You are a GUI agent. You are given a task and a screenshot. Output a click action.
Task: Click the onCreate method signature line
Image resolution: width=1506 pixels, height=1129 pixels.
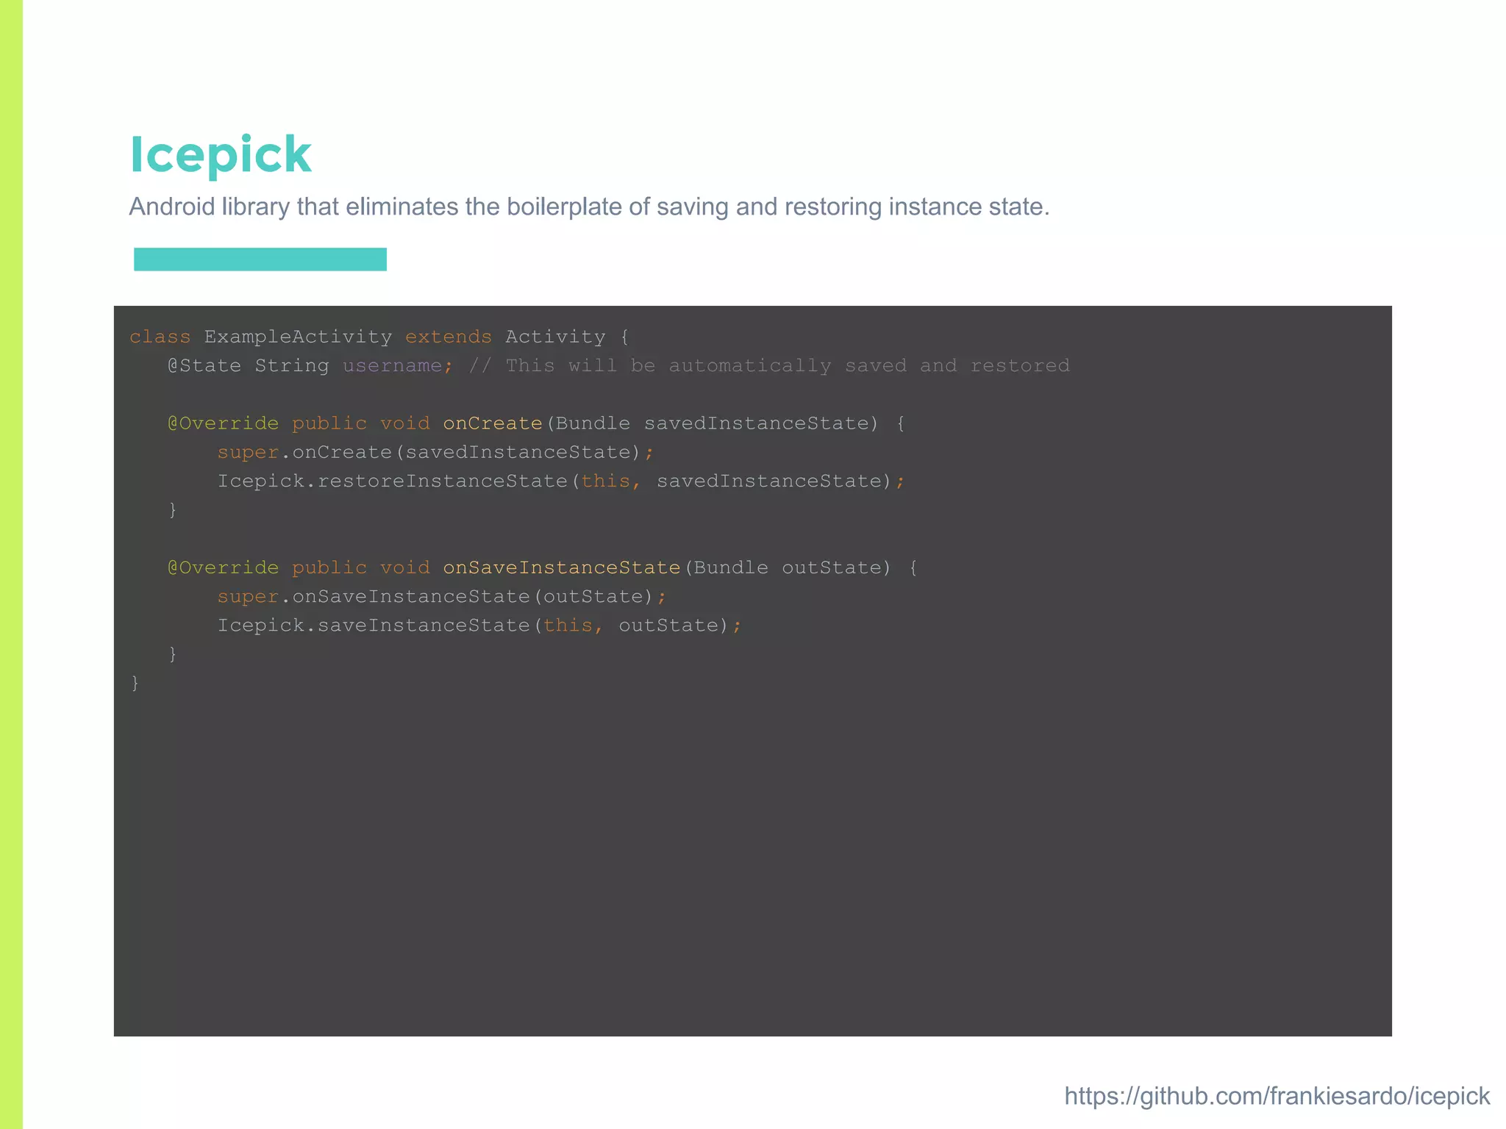point(537,423)
